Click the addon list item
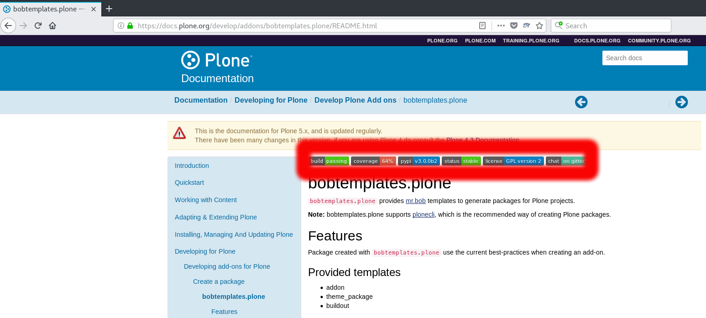 click(335, 287)
